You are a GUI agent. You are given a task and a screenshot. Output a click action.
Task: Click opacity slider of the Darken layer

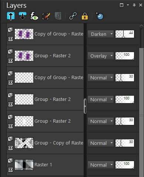(x=125, y=34)
